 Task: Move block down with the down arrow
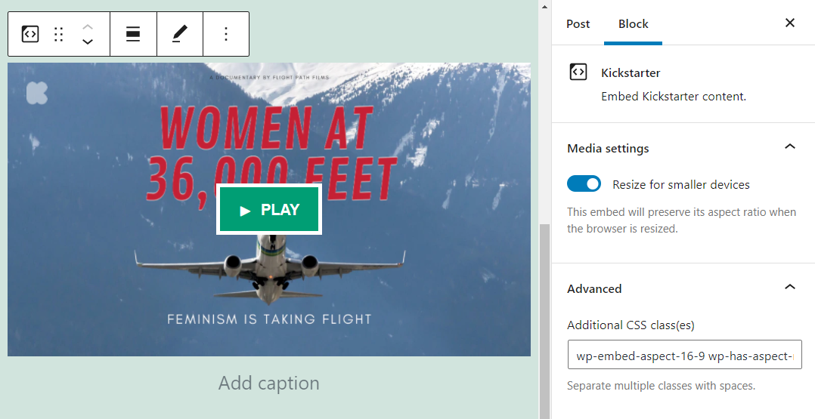[88, 42]
